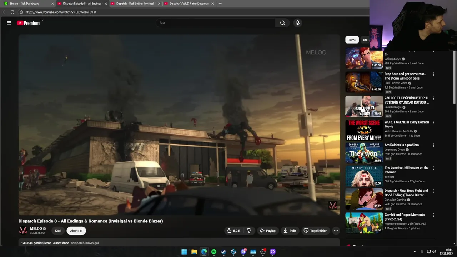Switch to Microsoft Edge taskbar icon
This screenshot has height=257, width=457.
point(204,252)
